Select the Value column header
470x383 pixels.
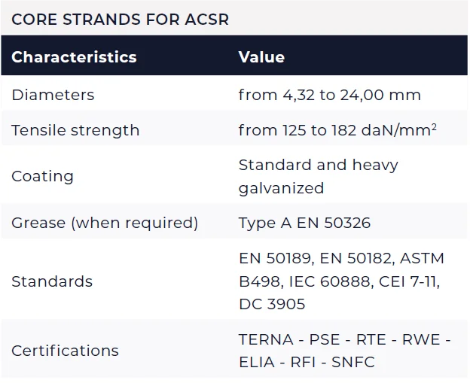point(261,57)
